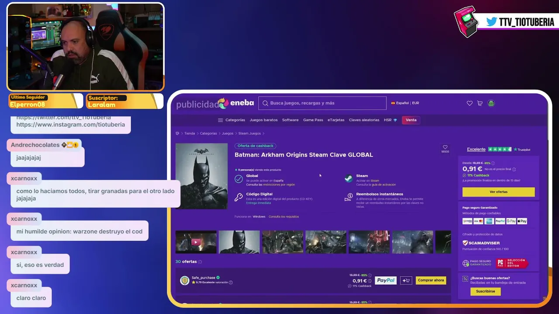Click the search magnifier icon
559x314 pixels.
point(265,103)
